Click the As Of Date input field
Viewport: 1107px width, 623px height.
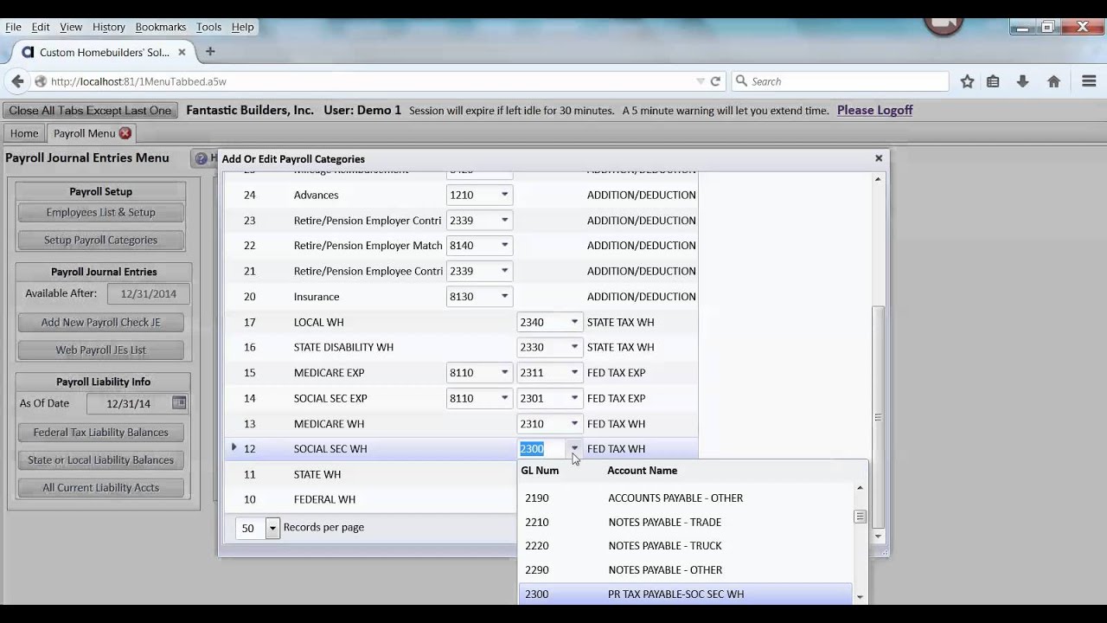pyautogui.click(x=128, y=403)
